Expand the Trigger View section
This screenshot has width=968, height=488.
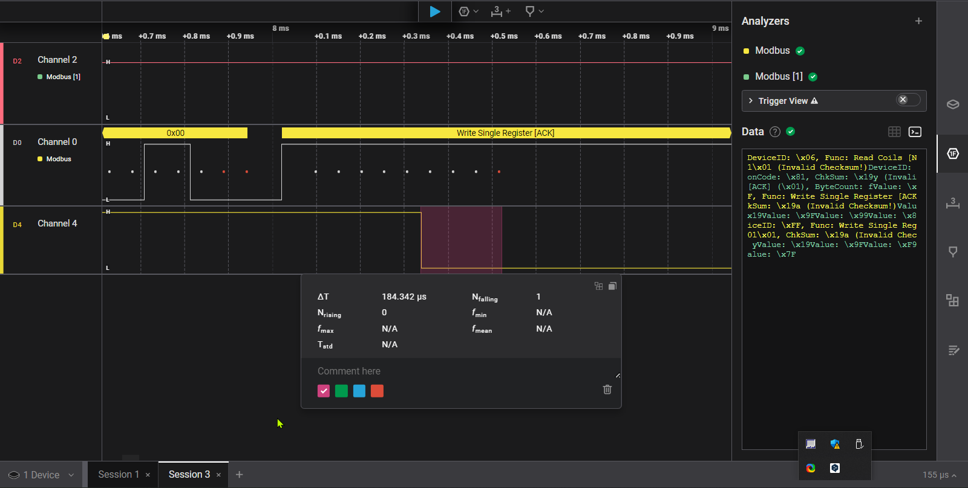click(751, 101)
